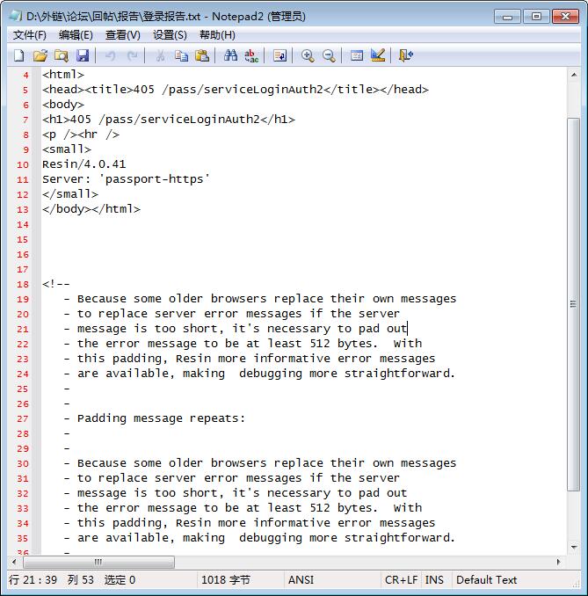588x596 pixels.
Task: Toggle word wrap in the toolbar
Action: 279,55
